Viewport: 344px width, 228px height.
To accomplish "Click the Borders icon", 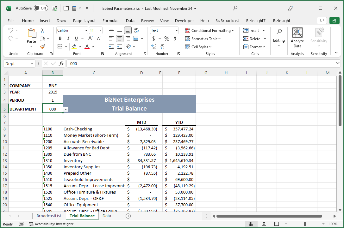I will click(x=60, y=47).
